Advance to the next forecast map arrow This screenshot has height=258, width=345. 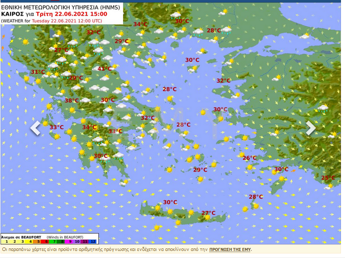pos(311,128)
